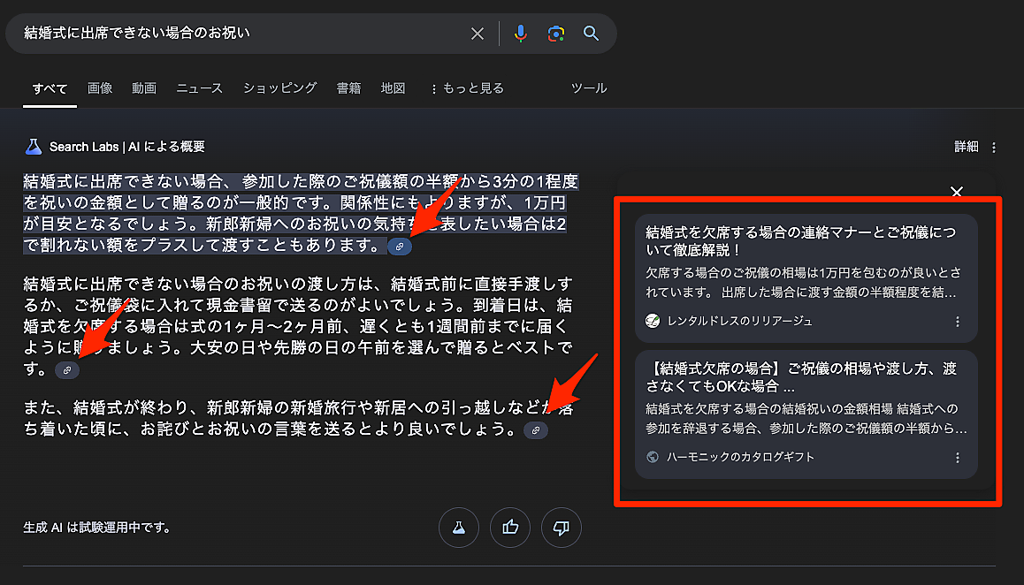Open the AI overview three-dot menu beside 詳細
Screen dimensions: 1024x585
point(994,148)
